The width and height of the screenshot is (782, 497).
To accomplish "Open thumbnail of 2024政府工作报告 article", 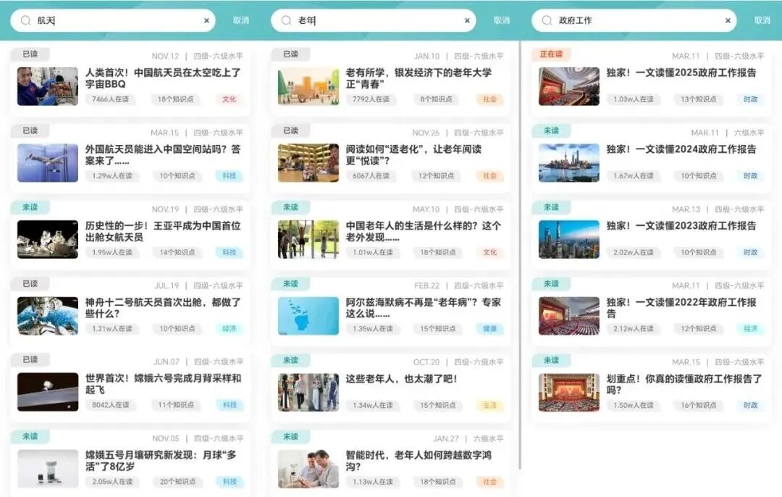I will (x=569, y=163).
